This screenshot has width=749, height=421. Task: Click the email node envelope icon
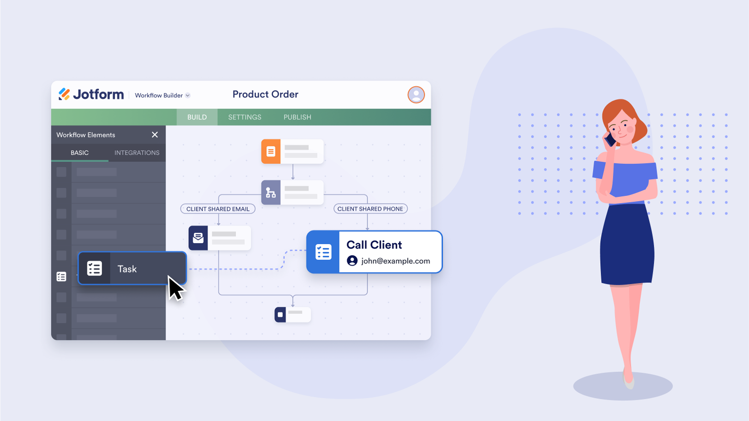point(198,238)
